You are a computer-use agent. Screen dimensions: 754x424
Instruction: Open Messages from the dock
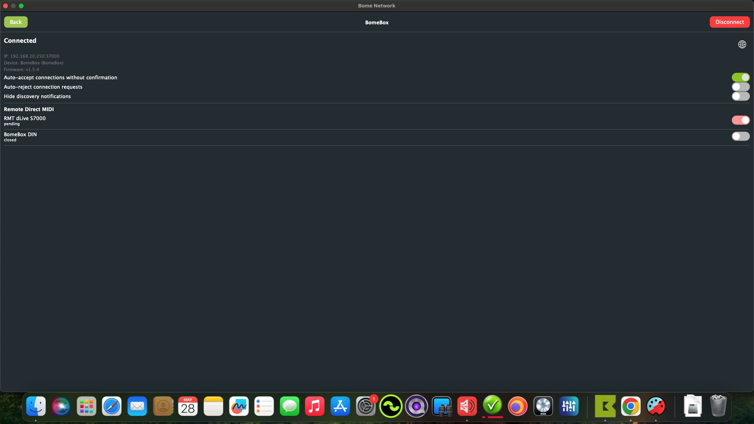click(289, 406)
